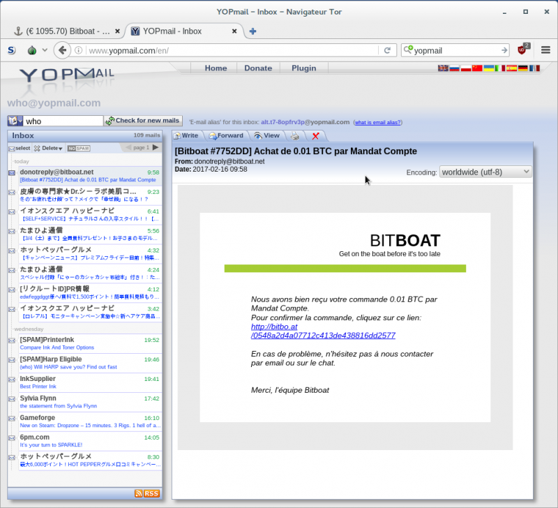The height and width of the screenshot is (508, 558).
Task: Reload the current page
Action: (388, 50)
